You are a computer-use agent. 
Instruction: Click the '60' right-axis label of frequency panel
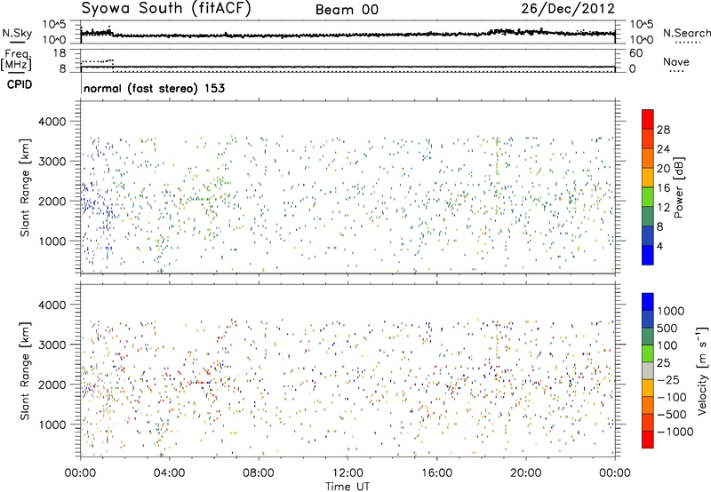point(635,53)
